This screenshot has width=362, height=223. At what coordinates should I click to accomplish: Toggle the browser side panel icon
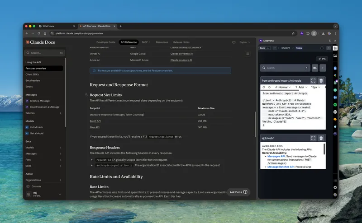pyautogui.click(x=314, y=33)
